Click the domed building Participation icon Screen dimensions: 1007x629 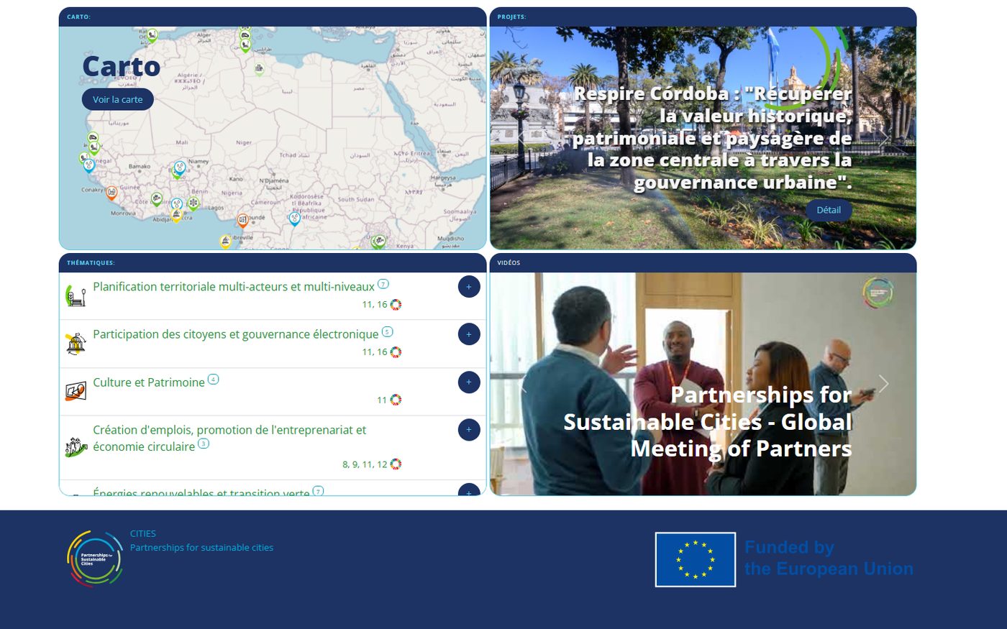pos(76,344)
